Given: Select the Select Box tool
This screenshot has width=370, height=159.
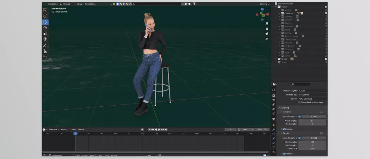Looking at the screenshot, I should point(45,10).
